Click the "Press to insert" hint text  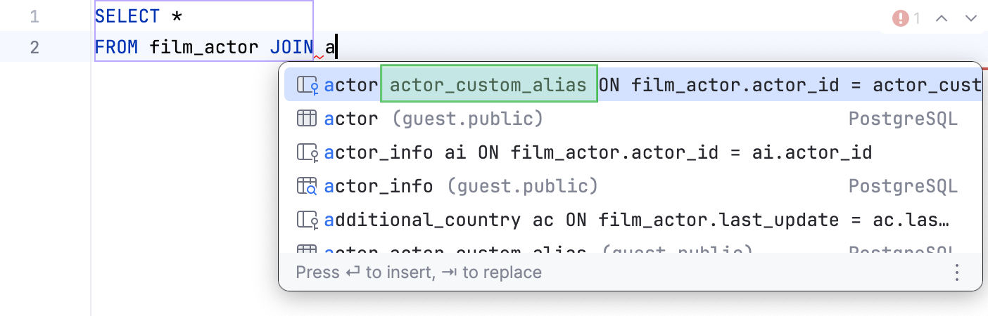(x=419, y=272)
